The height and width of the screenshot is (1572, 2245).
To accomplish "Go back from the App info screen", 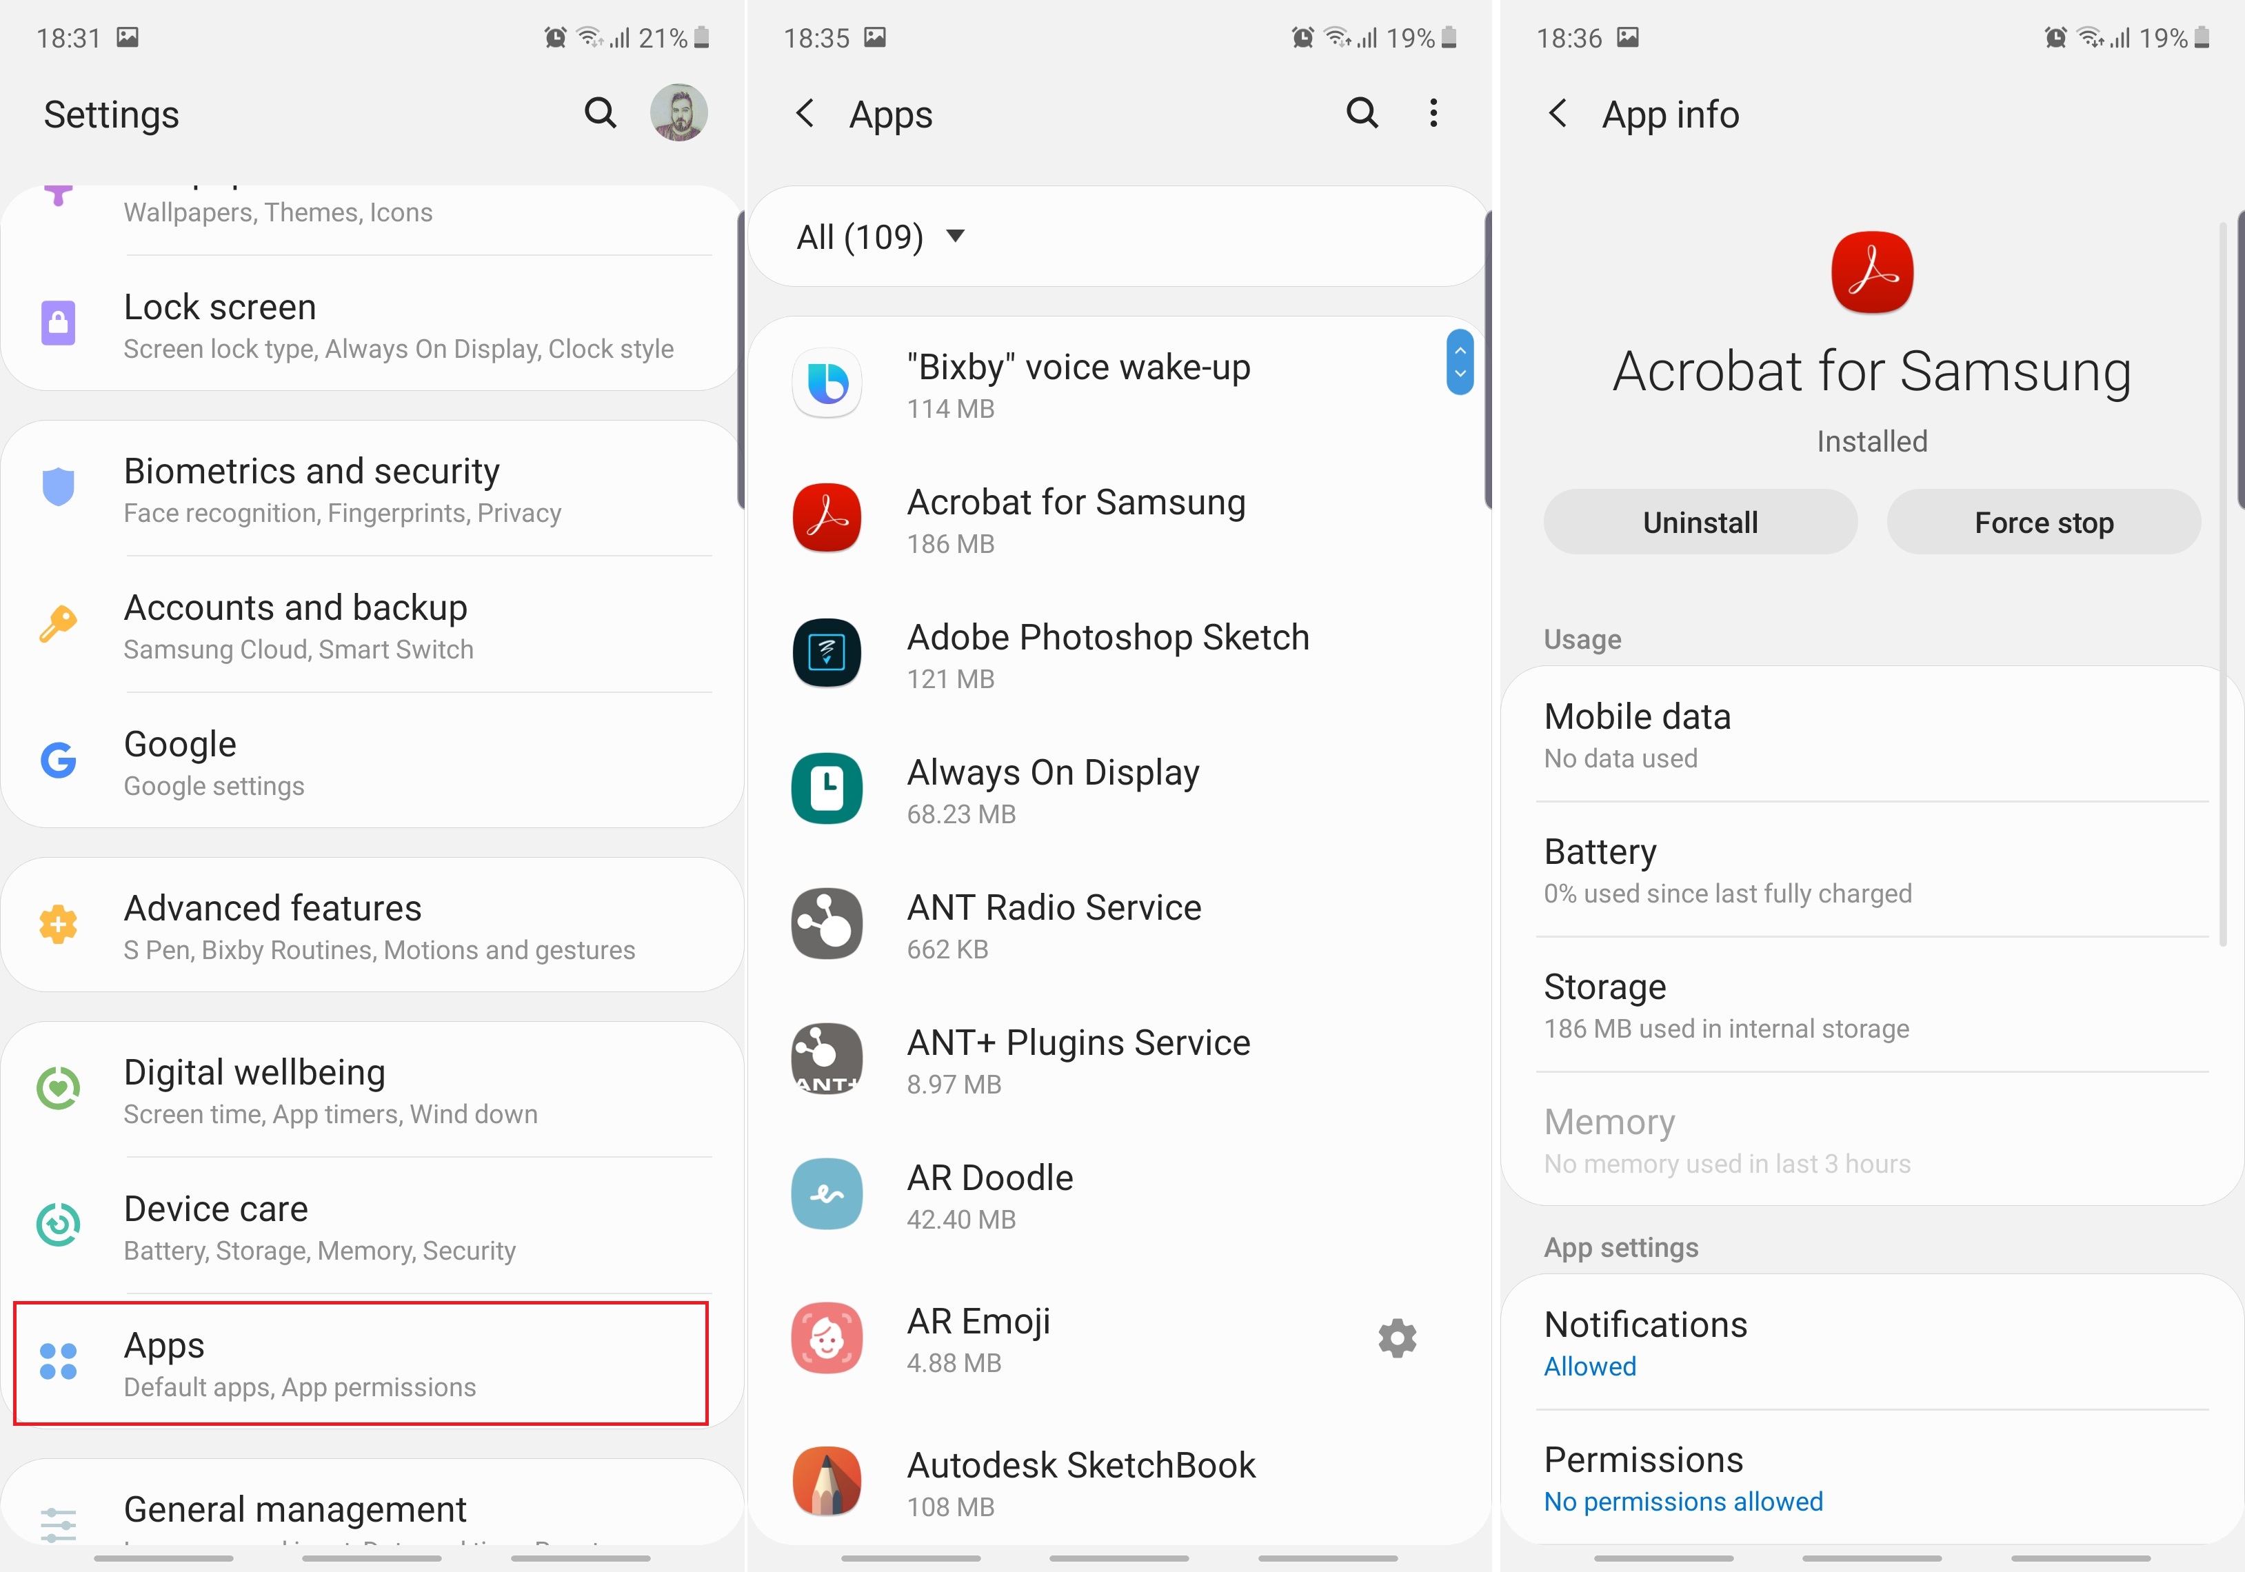I will [x=1558, y=113].
